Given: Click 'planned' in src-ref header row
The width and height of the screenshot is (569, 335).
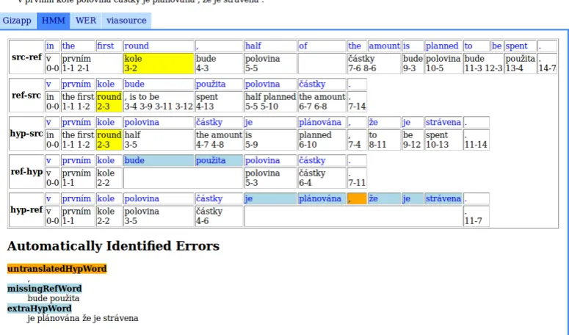Looking at the screenshot, I should click(443, 46).
